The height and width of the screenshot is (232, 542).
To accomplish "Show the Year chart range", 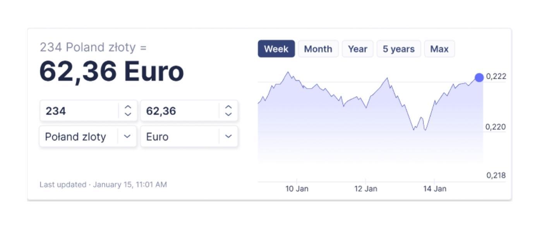I will click(x=357, y=49).
